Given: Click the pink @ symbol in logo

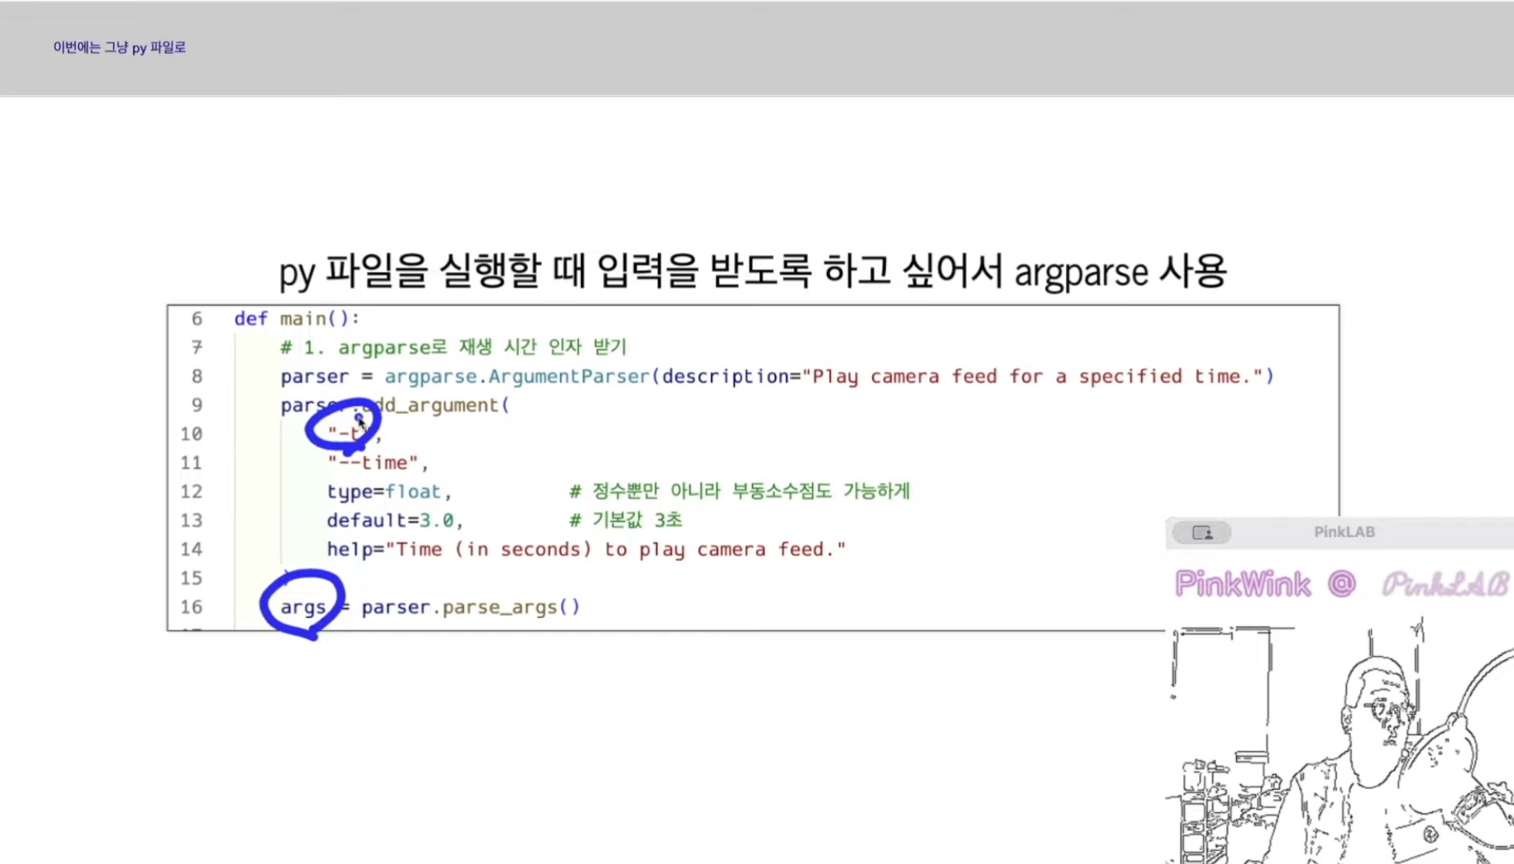Looking at the screenshot, I should [x=1341, y=583].
